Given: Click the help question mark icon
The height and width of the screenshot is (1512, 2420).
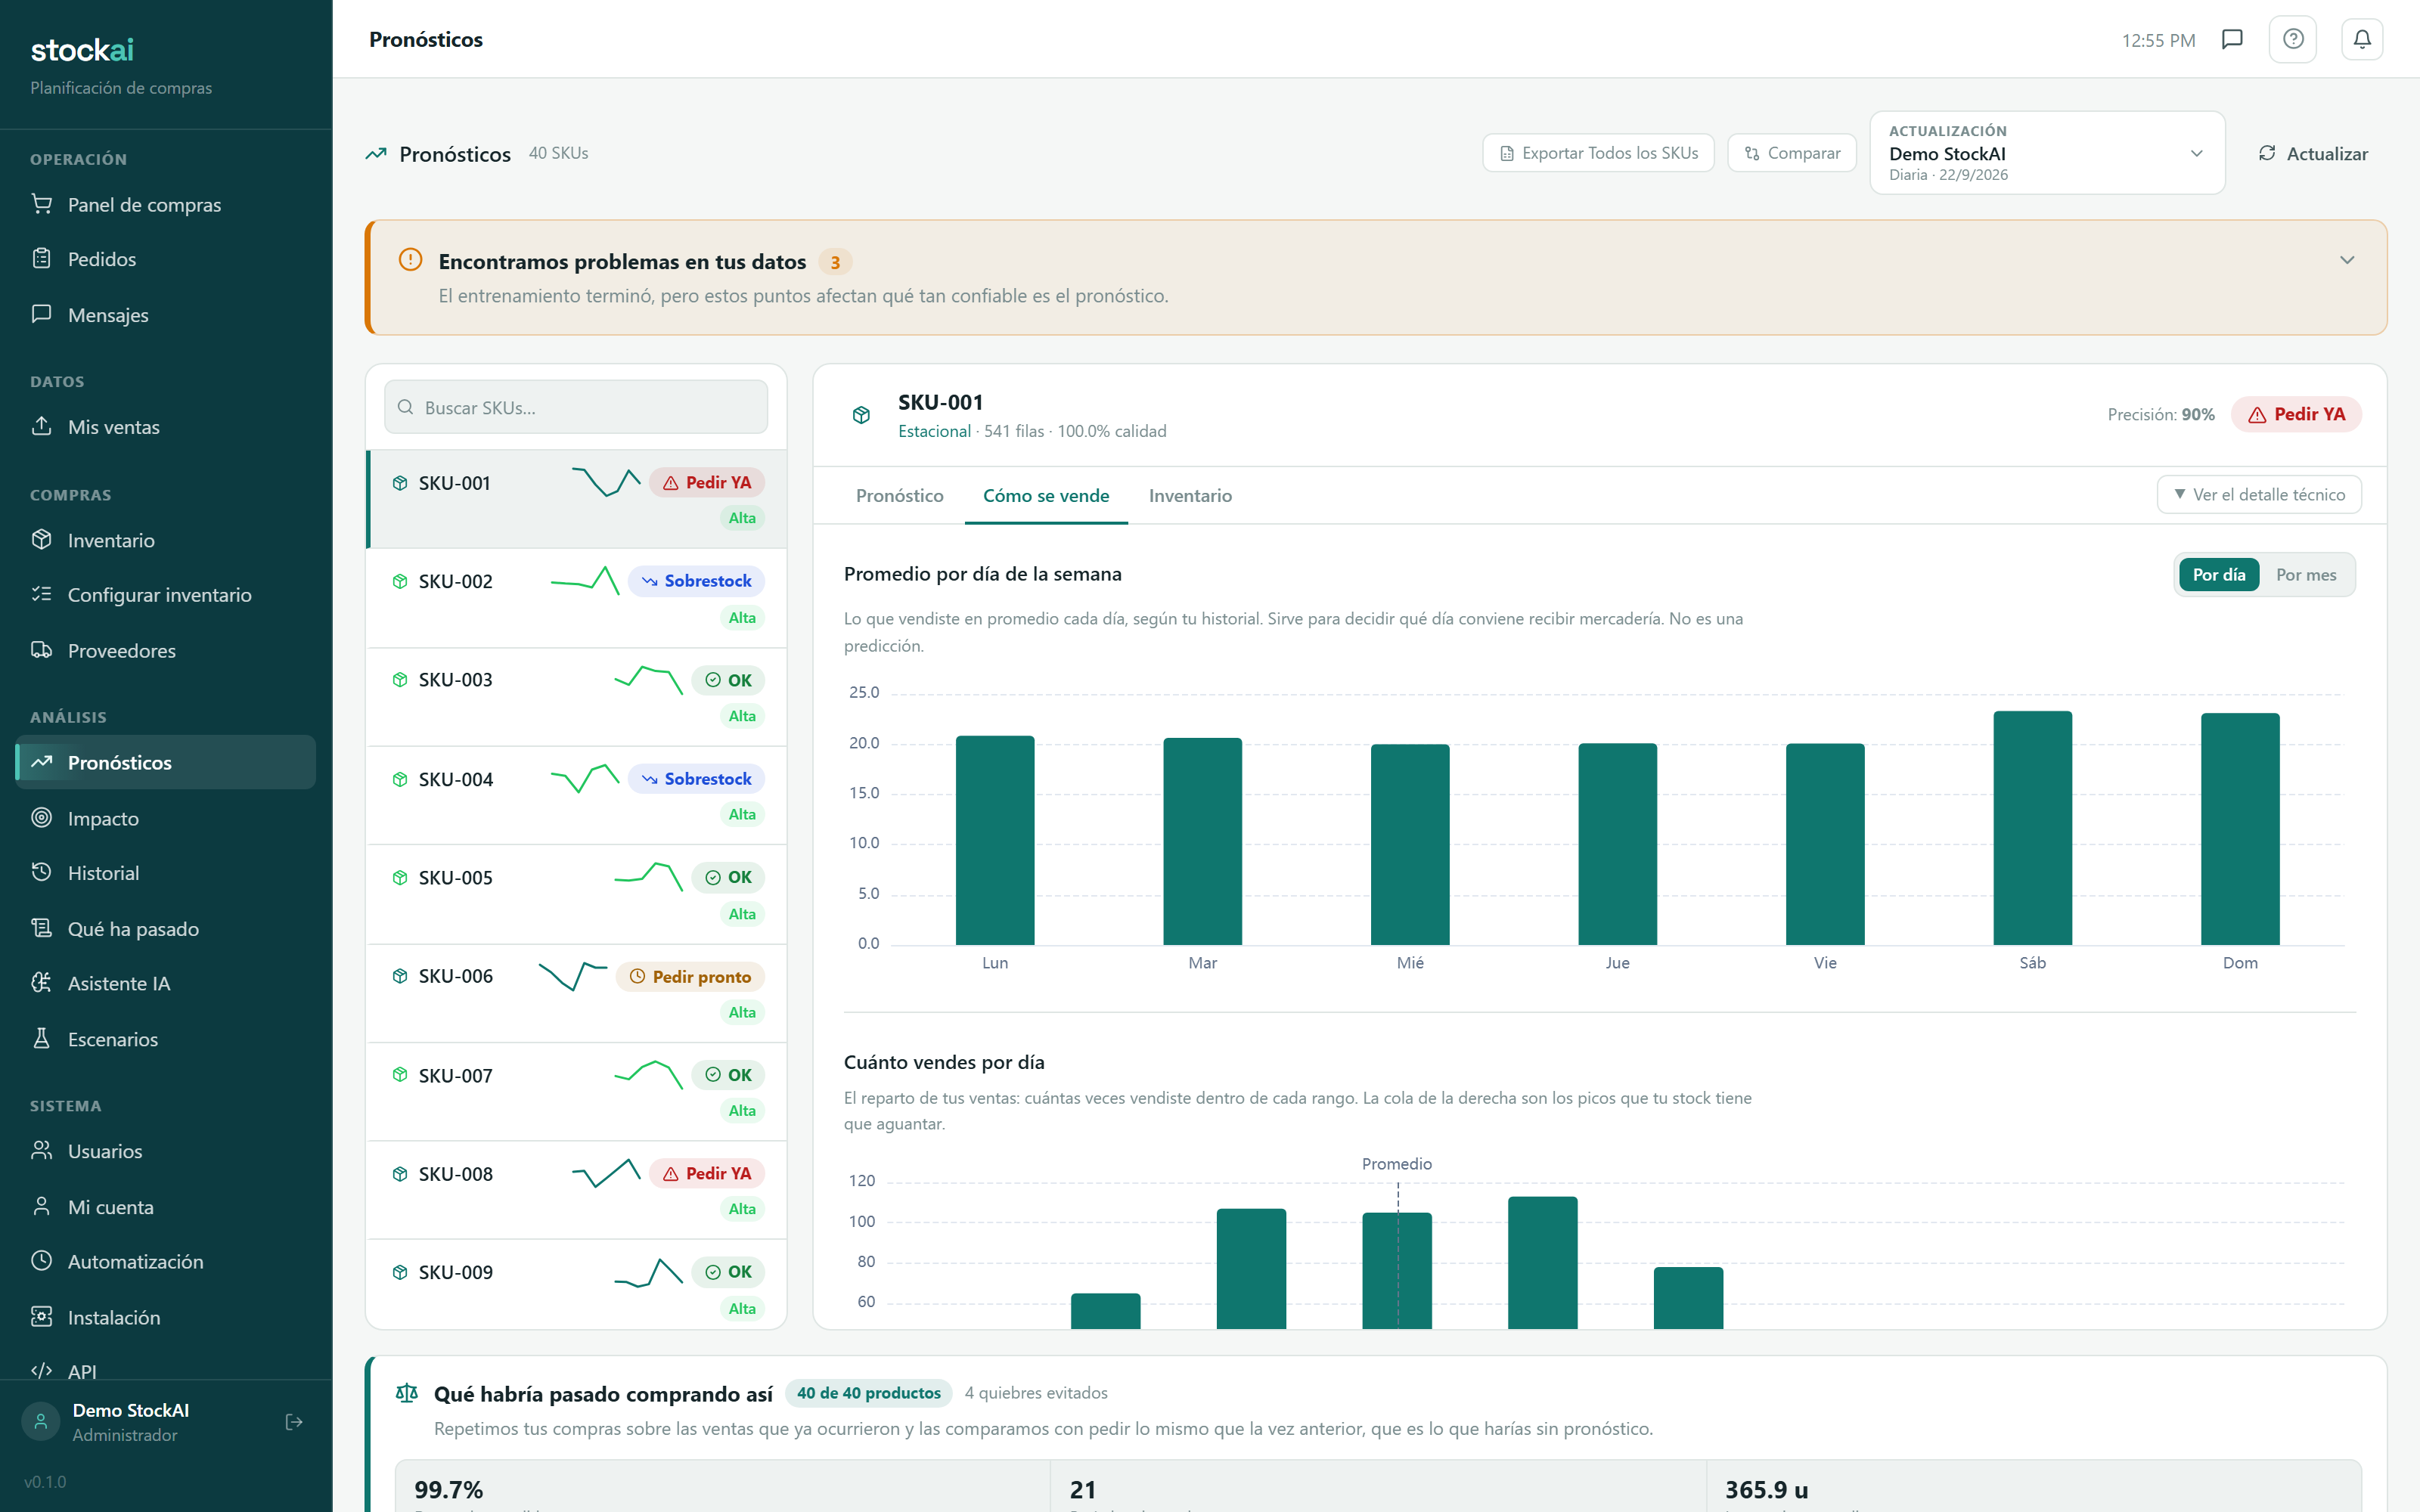Looking at the screenshot, I should (x=2293, y=39).
